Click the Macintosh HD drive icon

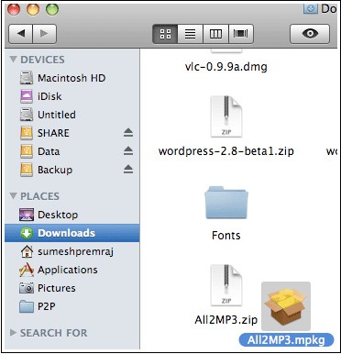[27, 78]
